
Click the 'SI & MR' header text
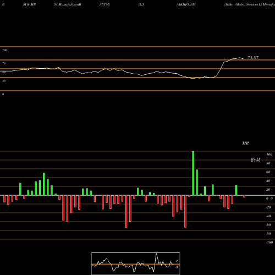point(29,4)
